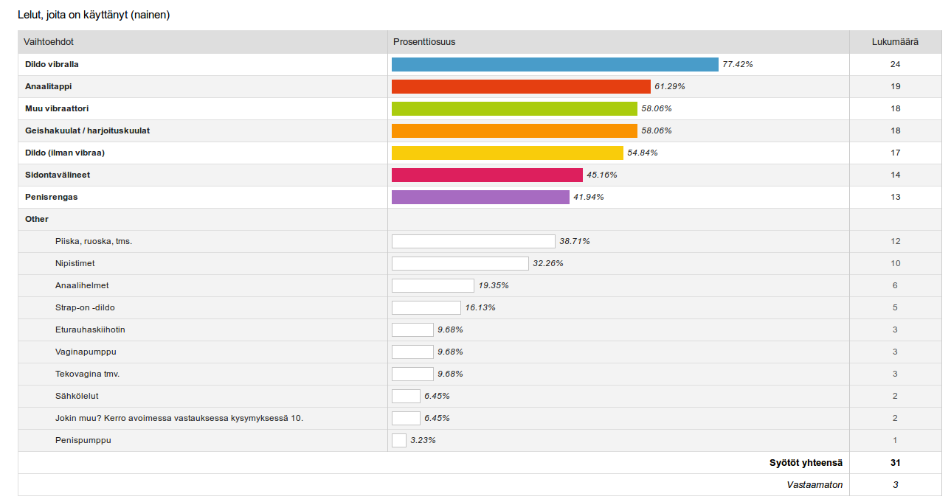This screenshot has height=502, width=951.
Task: Click the purple Penisrengas bar
Action: click(480, 197)
